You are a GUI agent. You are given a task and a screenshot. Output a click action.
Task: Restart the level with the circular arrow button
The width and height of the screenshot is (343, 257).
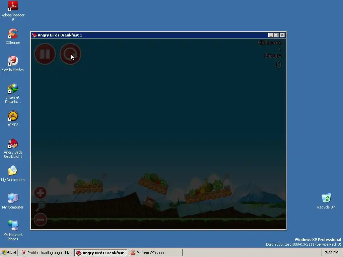[70, 54]
